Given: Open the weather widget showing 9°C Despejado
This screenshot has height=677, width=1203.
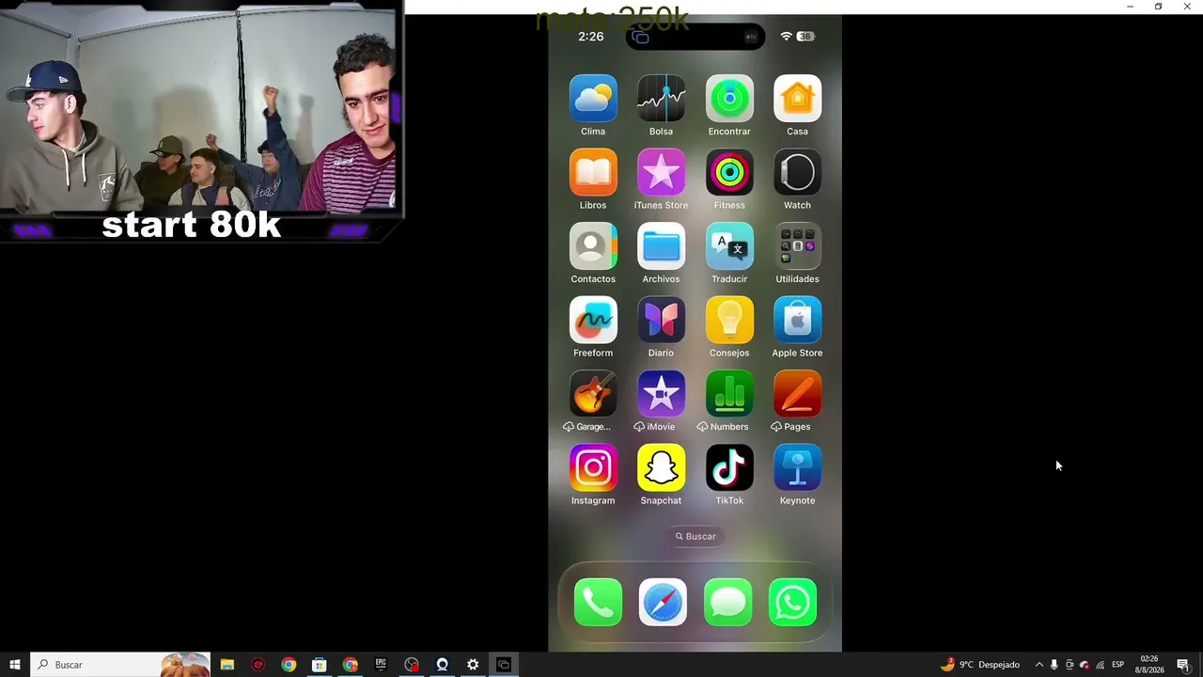Looking at the screenshot, I should coord(980,665).
